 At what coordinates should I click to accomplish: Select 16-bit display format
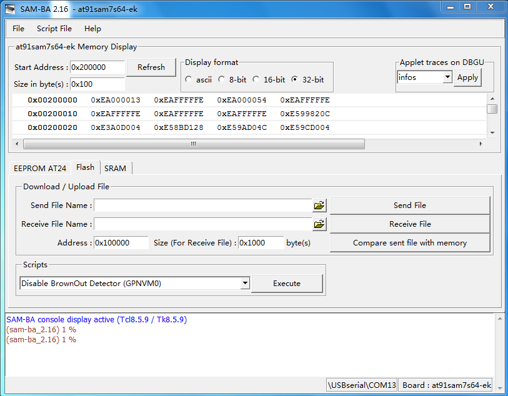tap(256, 79)
